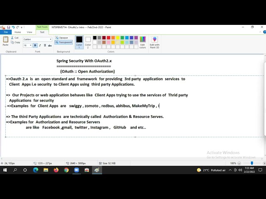Open the notification center icon

[261, 170]
